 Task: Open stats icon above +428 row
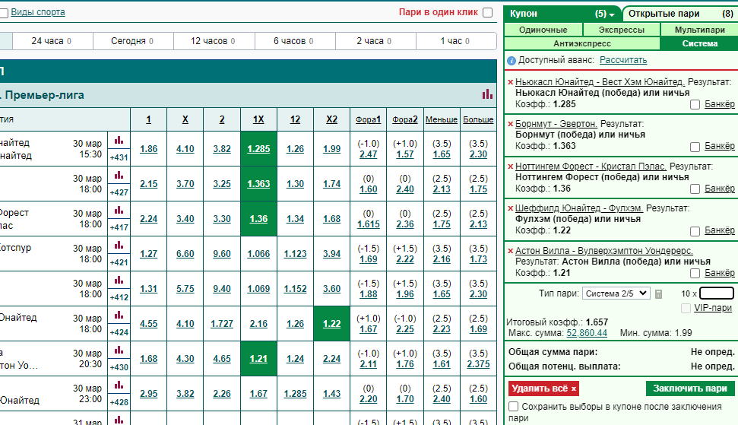coord(119,385)
